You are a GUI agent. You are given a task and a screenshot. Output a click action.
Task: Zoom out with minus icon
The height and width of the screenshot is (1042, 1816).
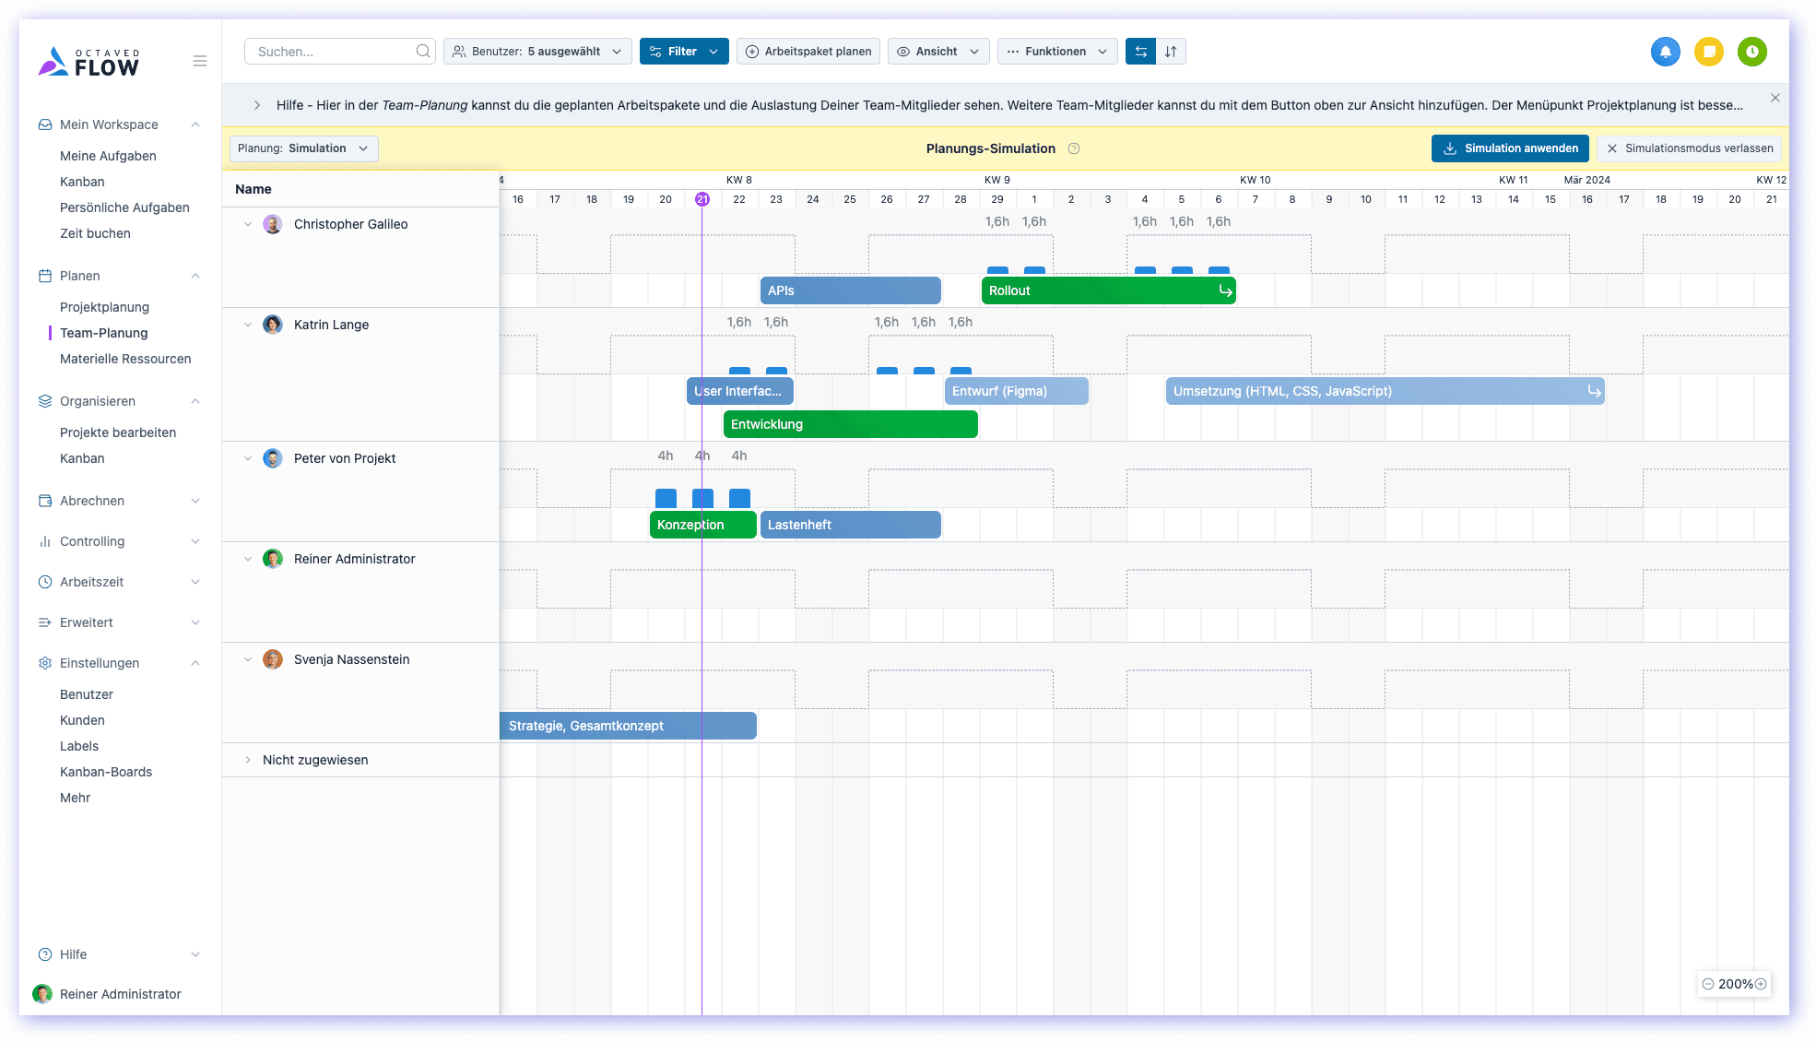click(x=1708, y=984)
